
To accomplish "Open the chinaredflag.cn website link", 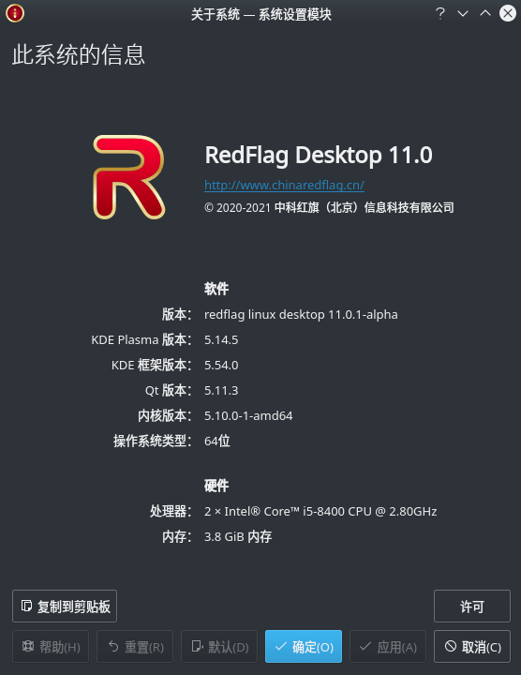I will coord(284,185).
